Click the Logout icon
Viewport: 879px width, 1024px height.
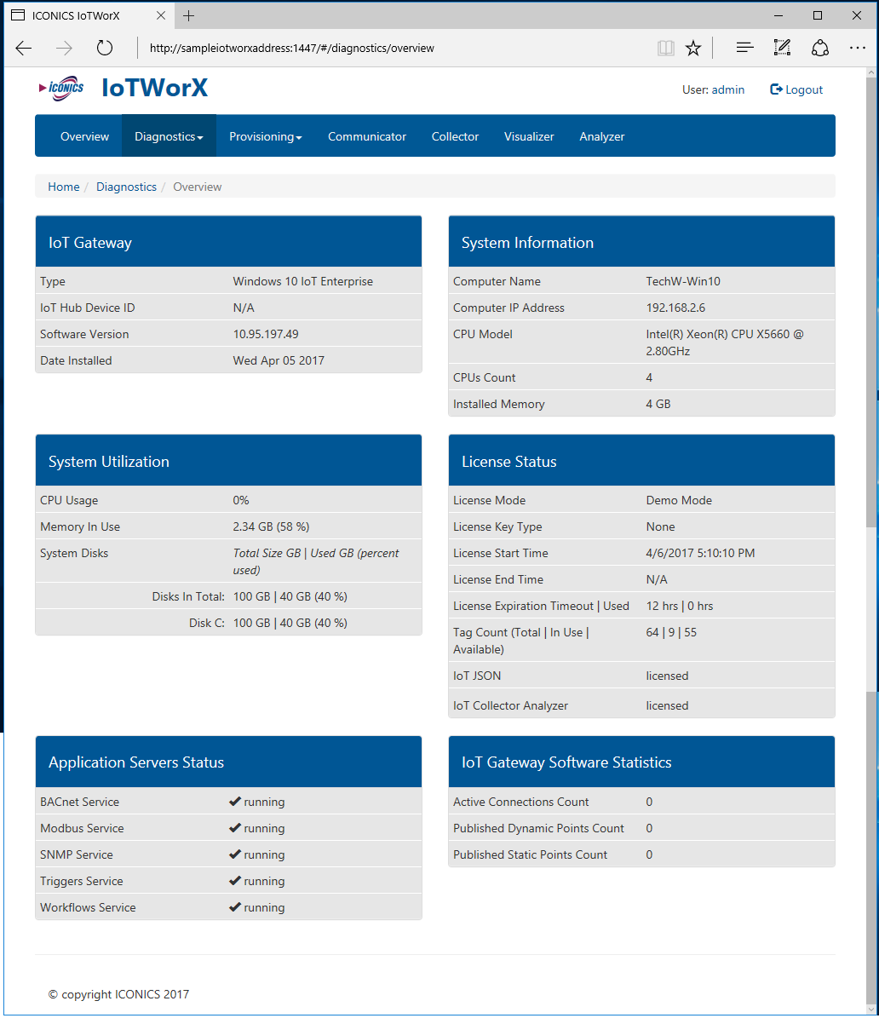coord(776,89)
